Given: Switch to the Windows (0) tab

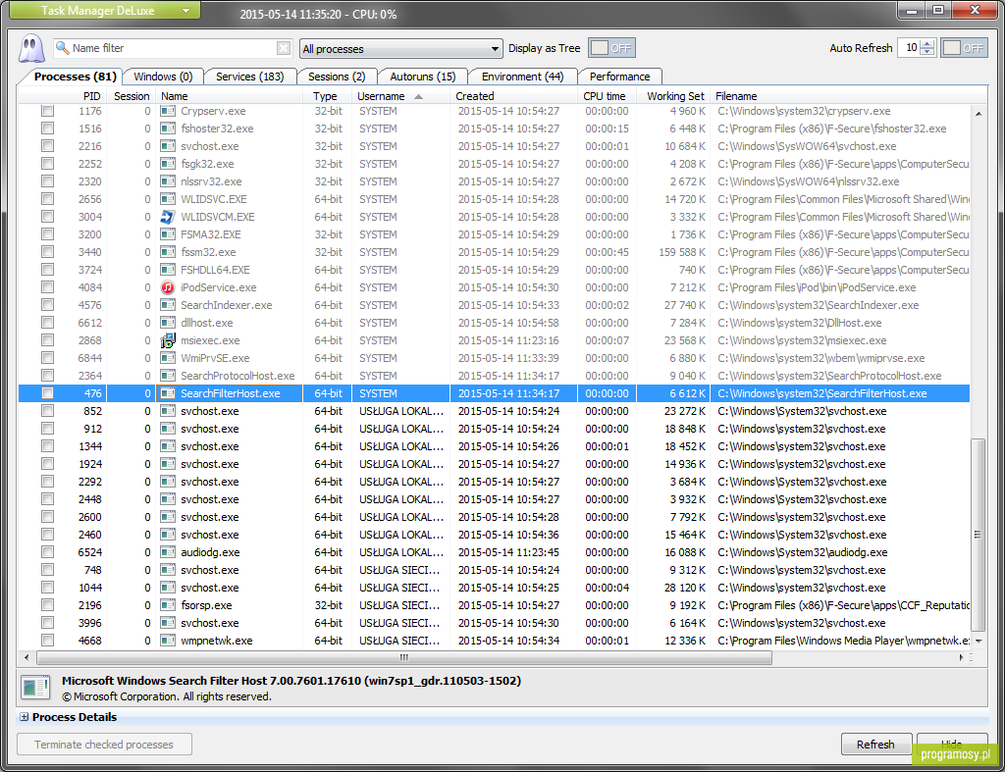Looking at the screenshot, I should coord(163,77).
